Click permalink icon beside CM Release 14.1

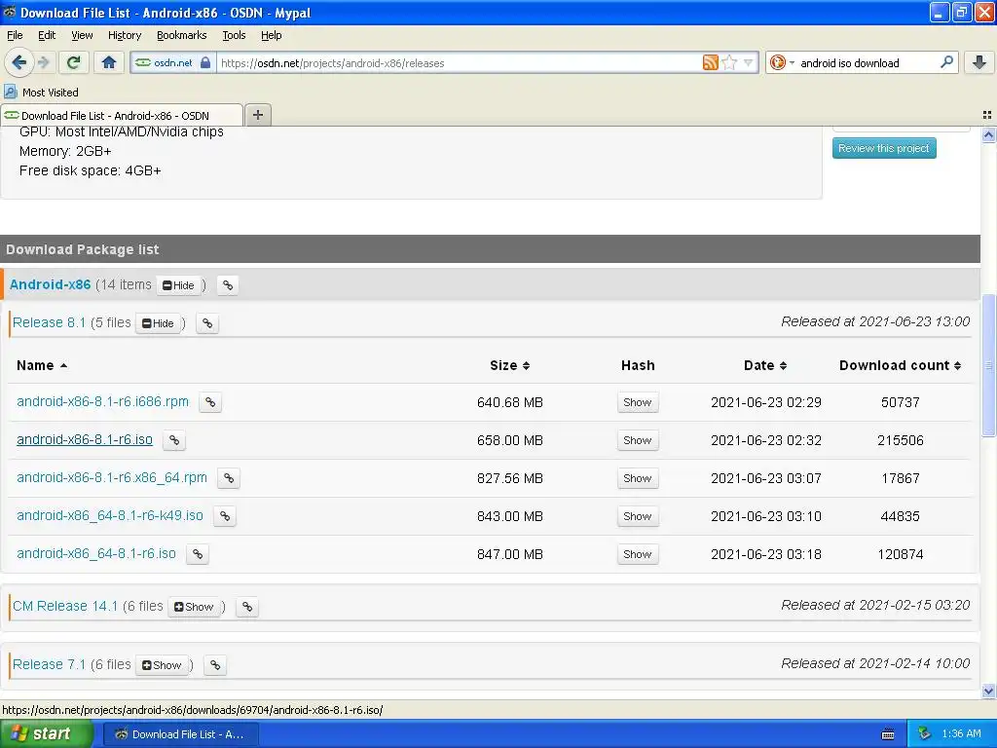point(247,607)
